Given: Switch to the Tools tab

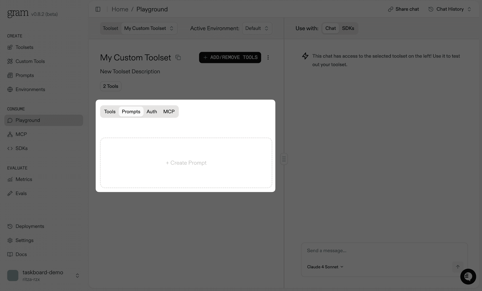Looking at the screenshot, I should tap(109, 111).
